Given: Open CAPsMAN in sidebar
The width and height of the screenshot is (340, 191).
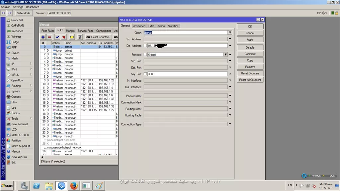Looking at the screenshot, I should click(18, 25).
